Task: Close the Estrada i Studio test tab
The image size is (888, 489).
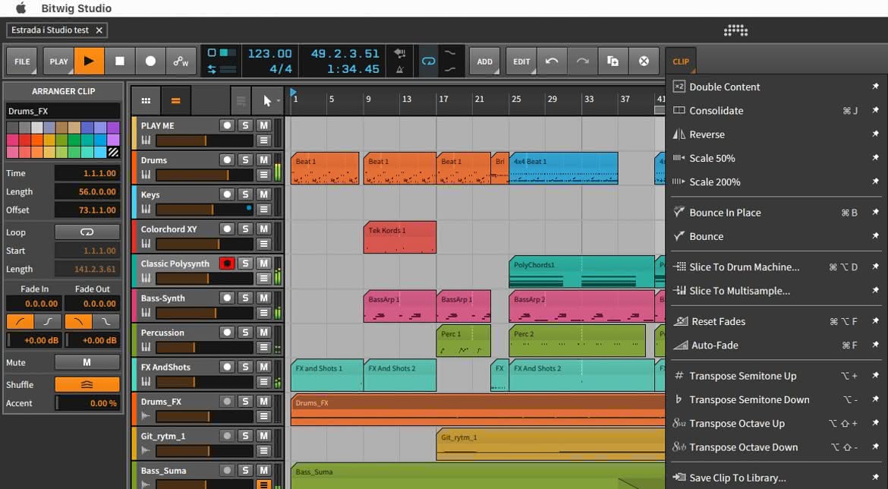Action: point(99,30)
